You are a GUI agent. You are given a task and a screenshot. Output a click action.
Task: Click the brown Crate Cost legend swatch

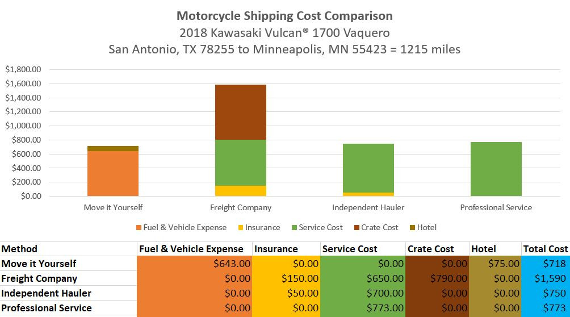(x=357, y=227)
